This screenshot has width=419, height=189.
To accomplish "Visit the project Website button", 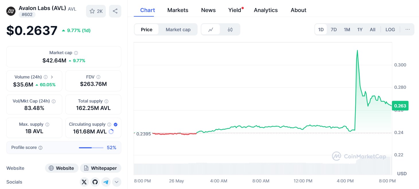I will (61, 168).
